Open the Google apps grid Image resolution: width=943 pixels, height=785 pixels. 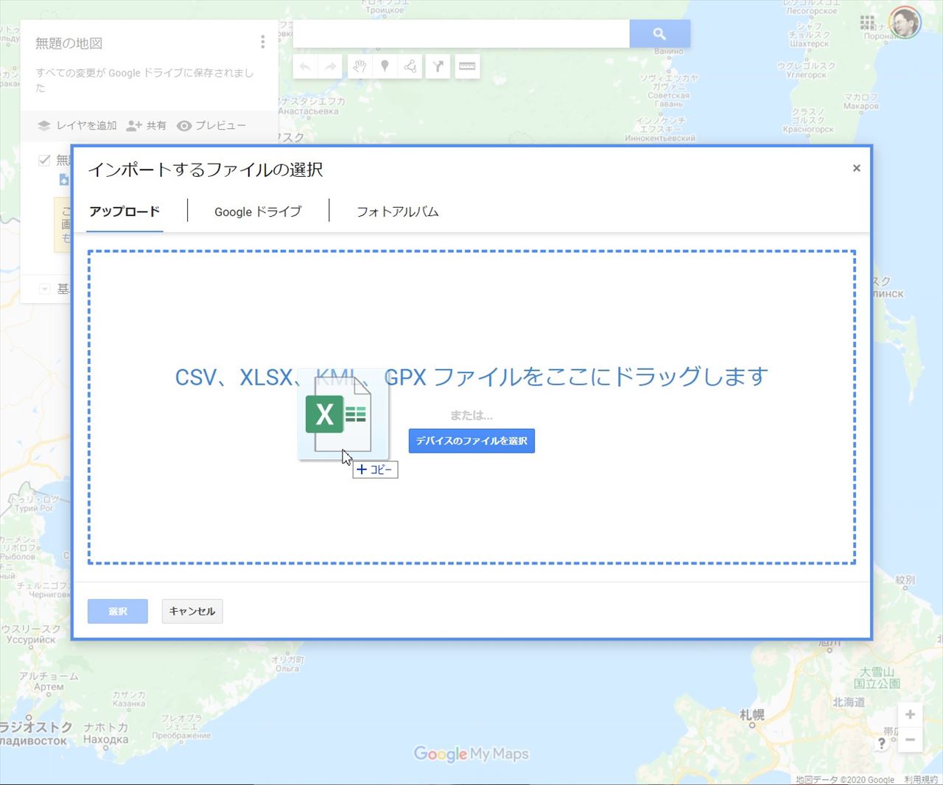coord(868,23)
